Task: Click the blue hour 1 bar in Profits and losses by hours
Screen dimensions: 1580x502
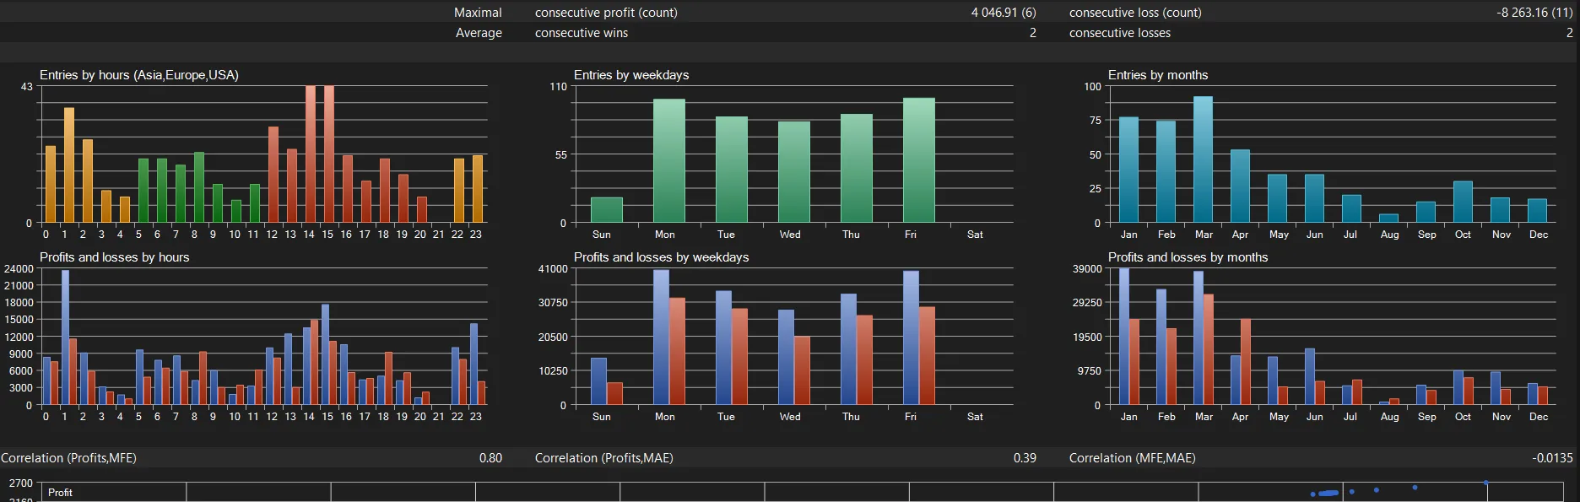Action: click(x=65, y=337)
